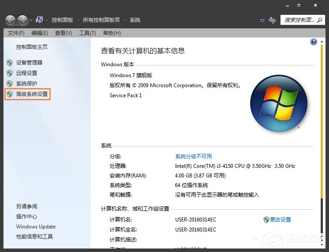Screen dimensions: 329x252
Task: Click the forward navigation arrow button
Action: tap(22, 20)
